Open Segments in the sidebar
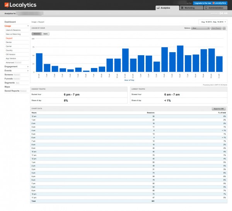This screenshot has width=232, height=211. [9, 83]
